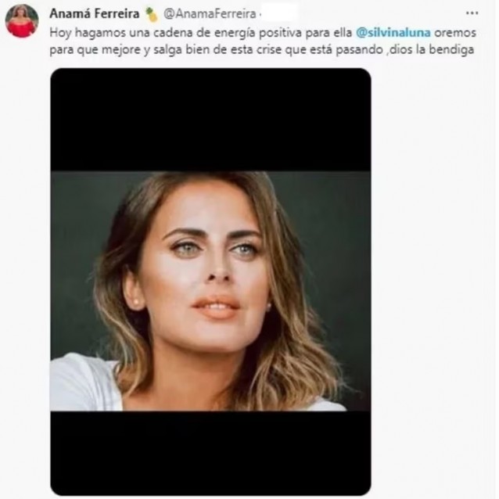
Task: Open the Anamá Ferreira display name link
Action: pos(95,13)
